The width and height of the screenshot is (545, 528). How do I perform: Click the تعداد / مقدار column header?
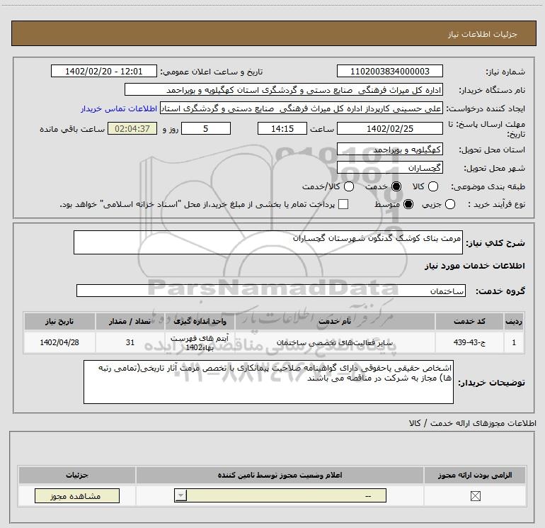[130, 321]
